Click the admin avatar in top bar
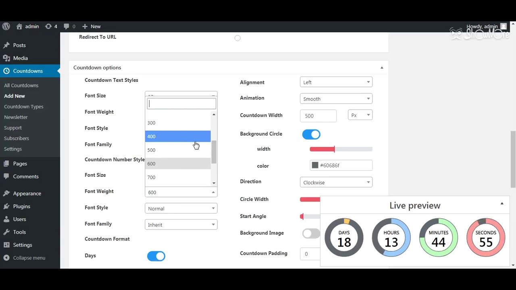This screenshot has height=290, width=516. coord(504,27)
